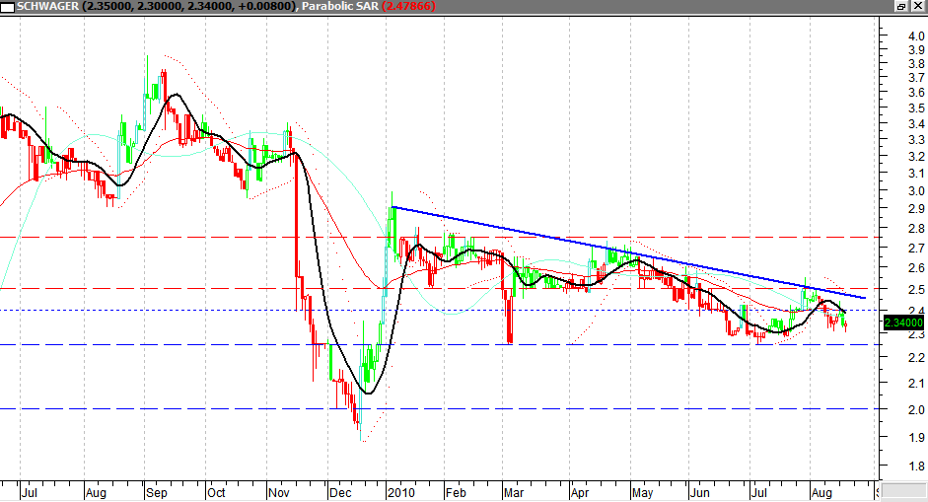This screenshot has height=502, width=928.
Task: Click the 1.8 price axis label
Action: (916, 466)
